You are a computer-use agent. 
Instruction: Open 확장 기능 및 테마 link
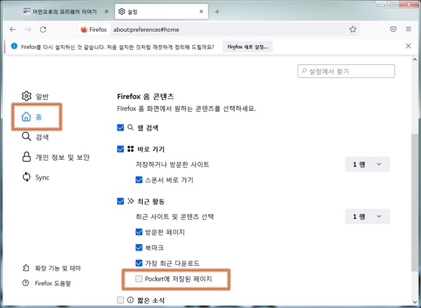[x=52, y=268]
